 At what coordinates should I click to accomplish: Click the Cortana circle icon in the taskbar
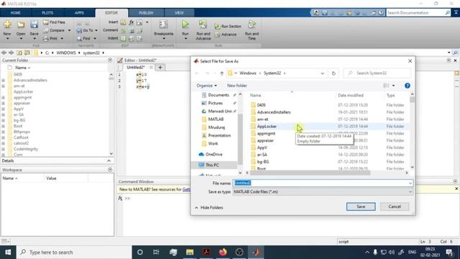[x=140, y=252]
